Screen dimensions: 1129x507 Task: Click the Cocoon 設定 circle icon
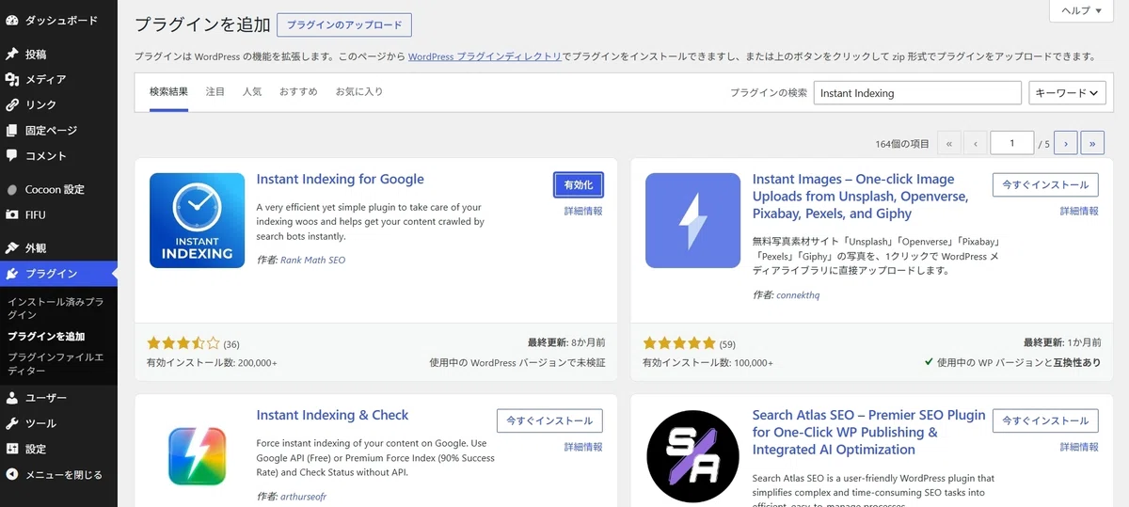12,190
